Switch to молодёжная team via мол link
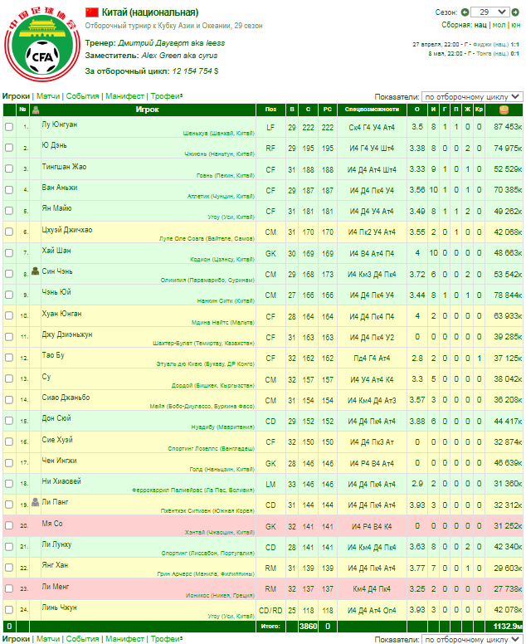Viewport: 526px width, 644px height. pos(499,25)
